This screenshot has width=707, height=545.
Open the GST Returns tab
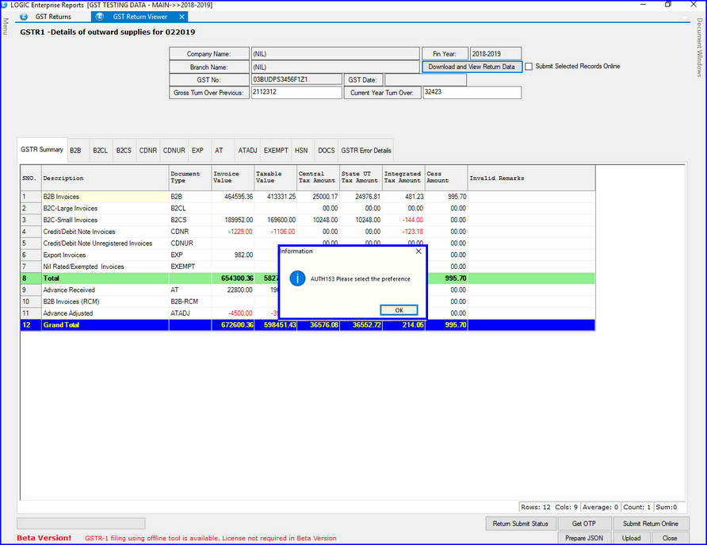pos(53,17)
